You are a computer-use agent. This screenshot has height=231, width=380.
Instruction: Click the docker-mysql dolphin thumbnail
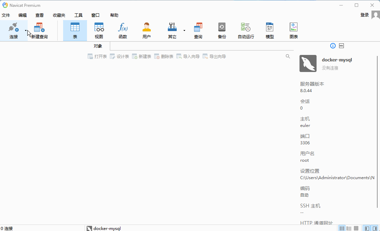point(308,63)
